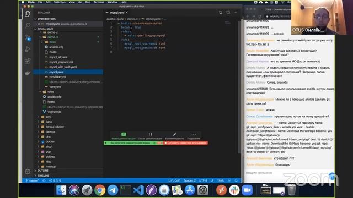Open the Selection menu
Viewport: 353px width, 198px height.
(x=60, y=2)
